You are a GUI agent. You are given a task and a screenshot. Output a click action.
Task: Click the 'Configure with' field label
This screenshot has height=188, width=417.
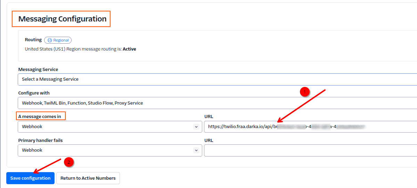coord(34,93)
